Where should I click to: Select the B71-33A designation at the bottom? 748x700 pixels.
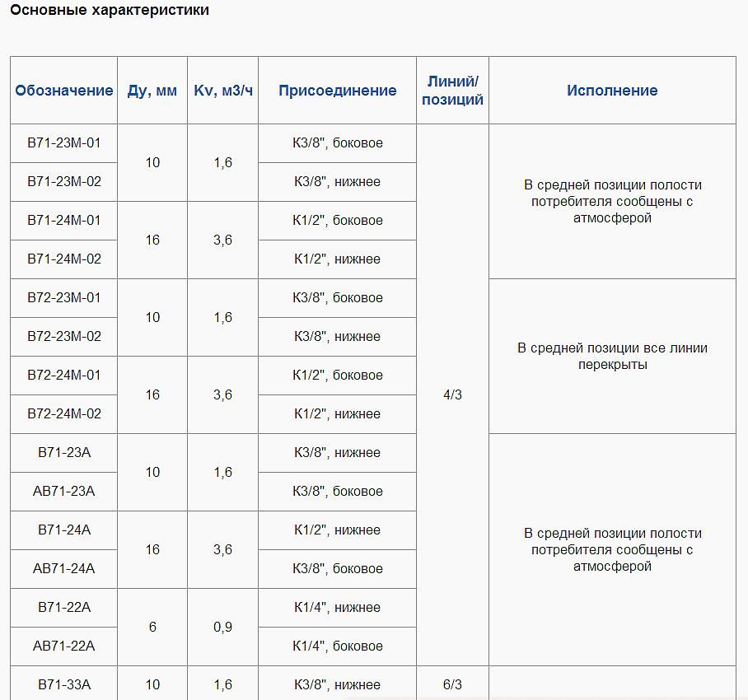point(62,684)
